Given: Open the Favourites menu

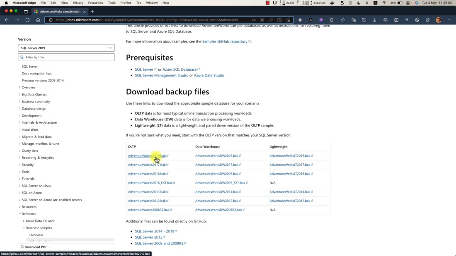Looking at the screenshot, I should tap(95, 2).
